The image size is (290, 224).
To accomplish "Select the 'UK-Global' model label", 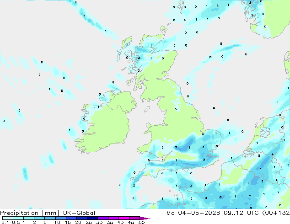I will tap(79, 213).
